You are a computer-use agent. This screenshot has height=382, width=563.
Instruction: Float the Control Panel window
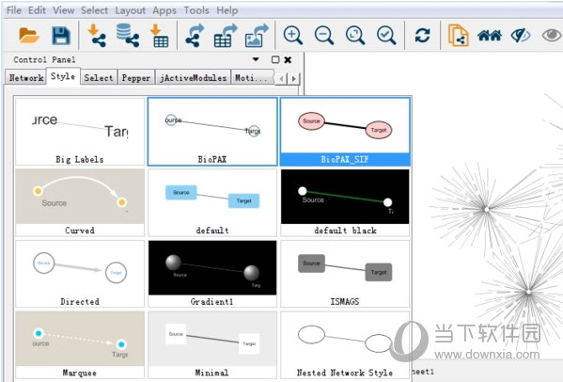pos(275,59)
